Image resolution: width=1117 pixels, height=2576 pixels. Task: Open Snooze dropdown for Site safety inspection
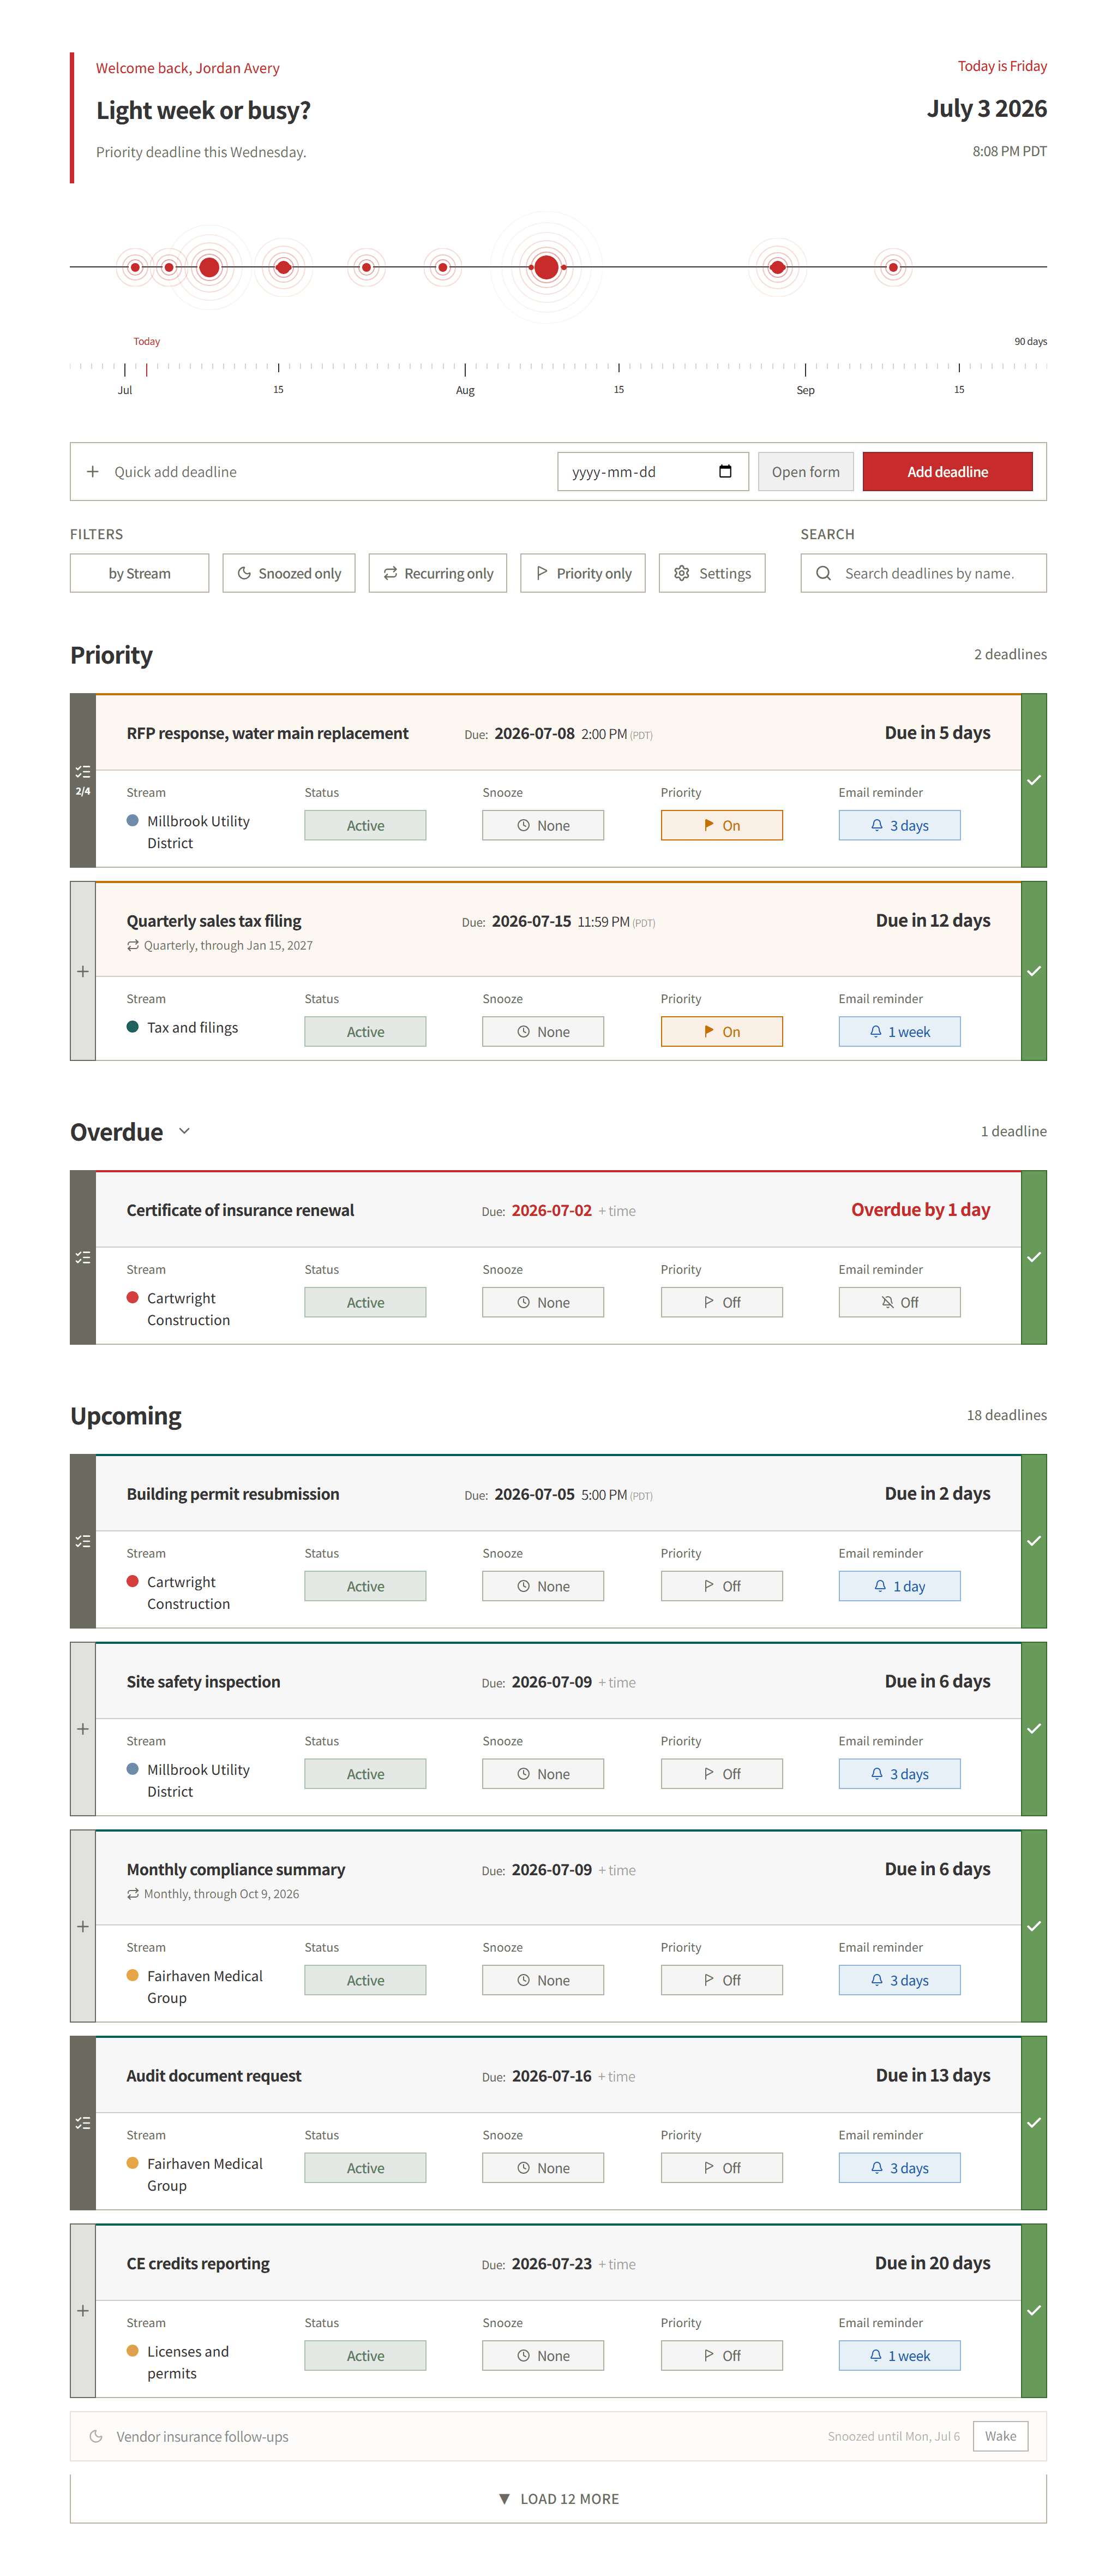click(x=544, y=1774)
